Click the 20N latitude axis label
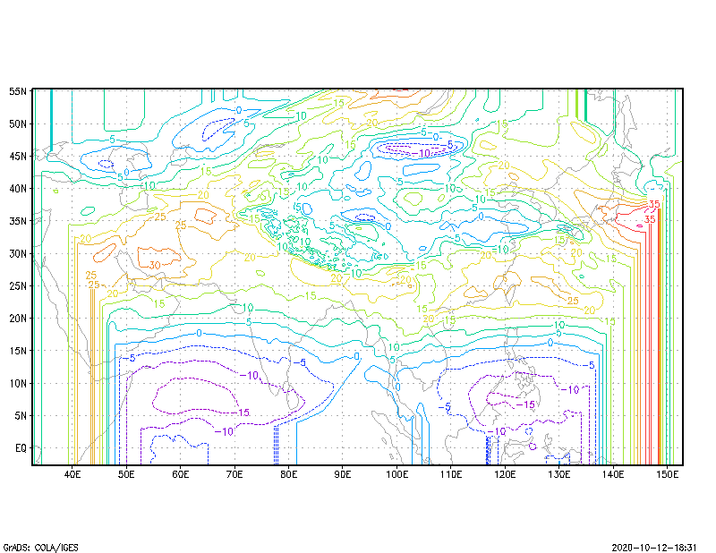716x553 pixels. [18, 319]
